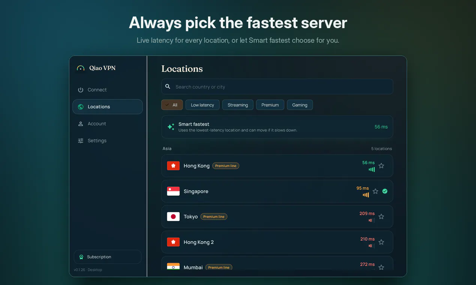Image resolution: width=476 pixels, height=285 pixels.
Task: Open the Connect page
Action: tap(108, 90)
